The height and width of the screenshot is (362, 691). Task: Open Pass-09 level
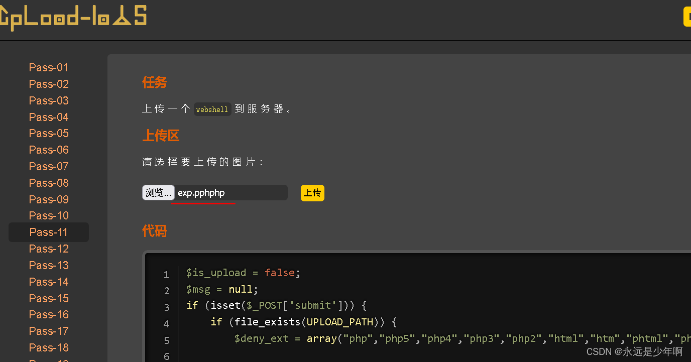pyautogui.click(x=49, y=199)
